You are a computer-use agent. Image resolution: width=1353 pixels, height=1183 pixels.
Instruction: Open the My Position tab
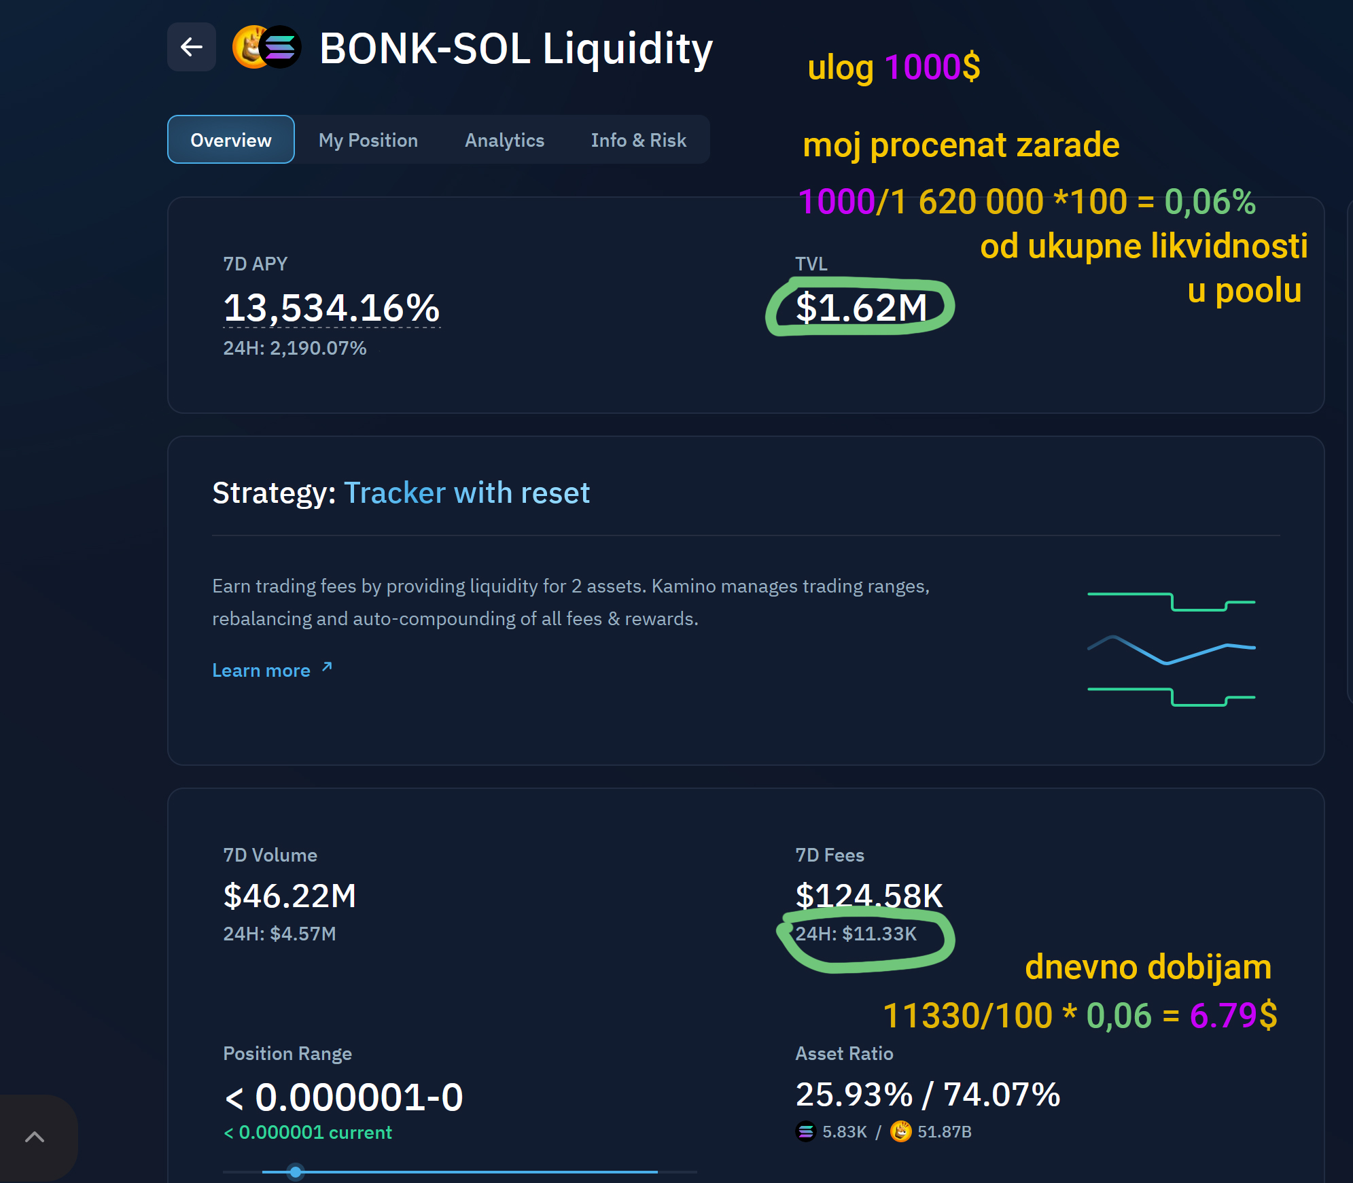click(368, 140)
